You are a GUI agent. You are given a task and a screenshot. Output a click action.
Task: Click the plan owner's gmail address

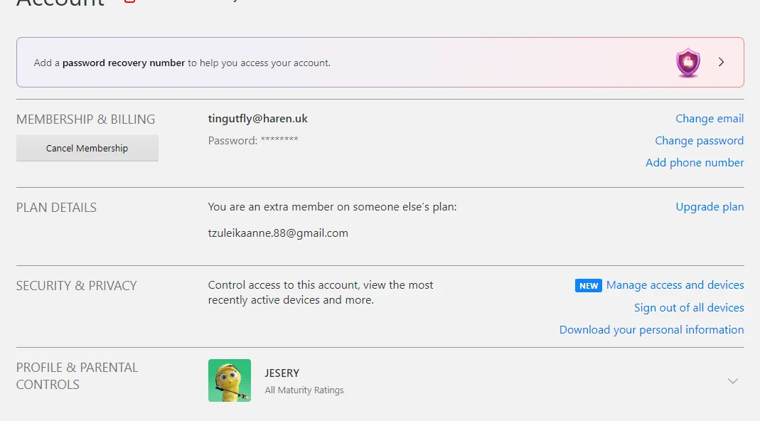click(x=278, y=233)
